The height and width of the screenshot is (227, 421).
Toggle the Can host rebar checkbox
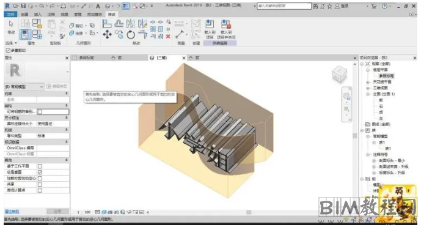pos(40,111)
